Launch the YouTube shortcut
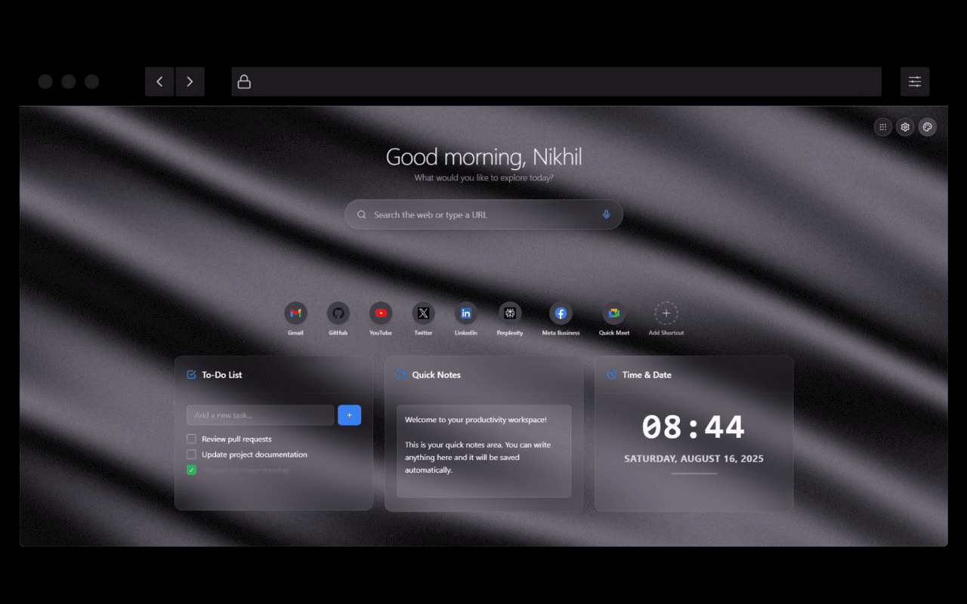967x604 pixels. (x=381, y=313)
